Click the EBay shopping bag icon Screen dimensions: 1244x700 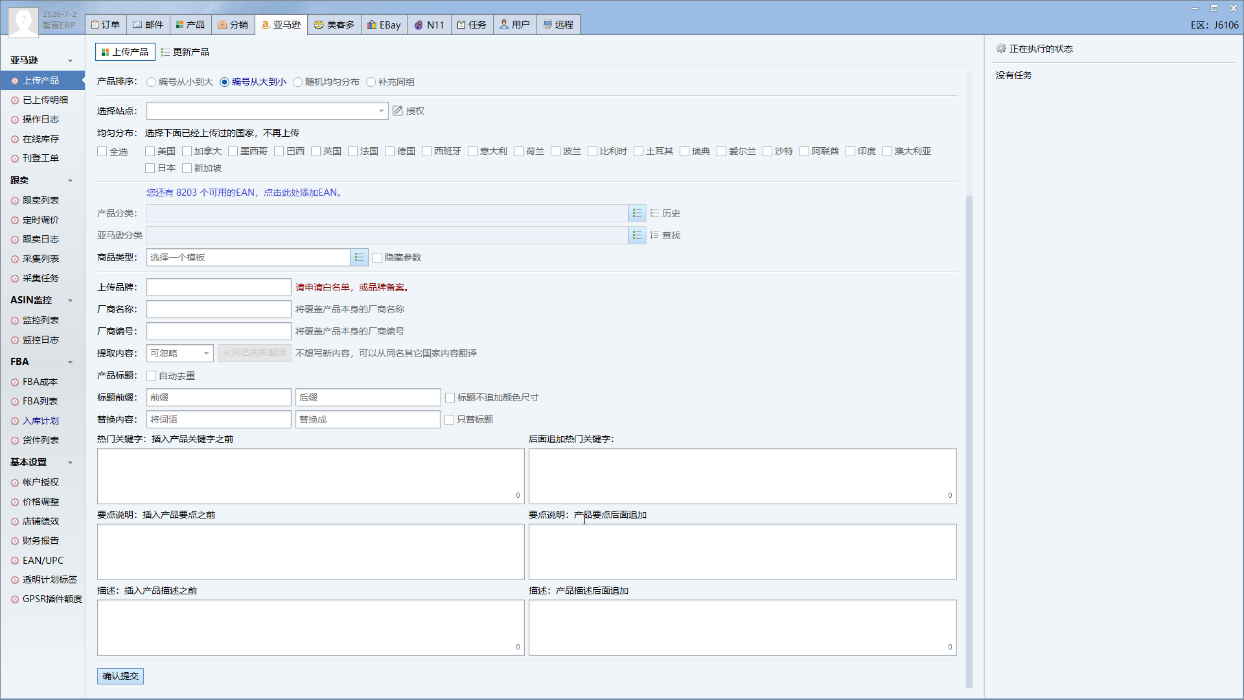click(x=372, y=25)
